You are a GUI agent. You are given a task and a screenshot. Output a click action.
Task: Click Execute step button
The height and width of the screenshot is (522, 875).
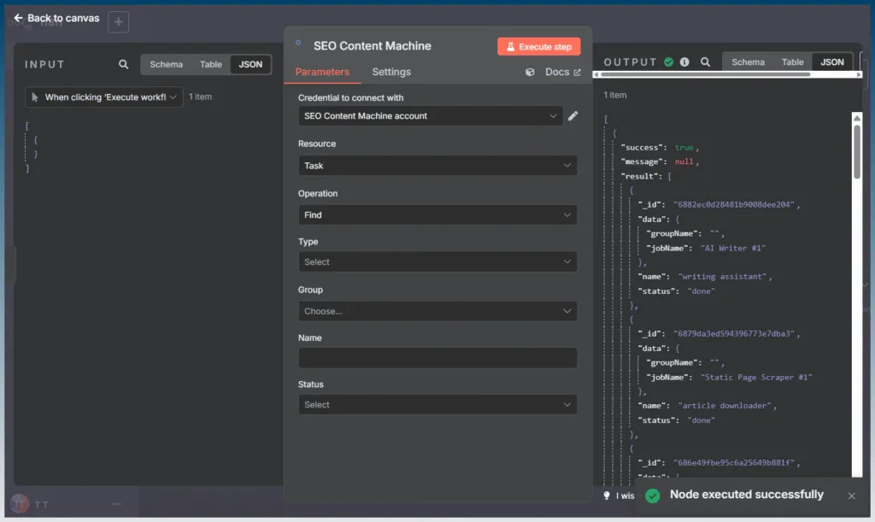pyautogui.click(x=538, y=47)
